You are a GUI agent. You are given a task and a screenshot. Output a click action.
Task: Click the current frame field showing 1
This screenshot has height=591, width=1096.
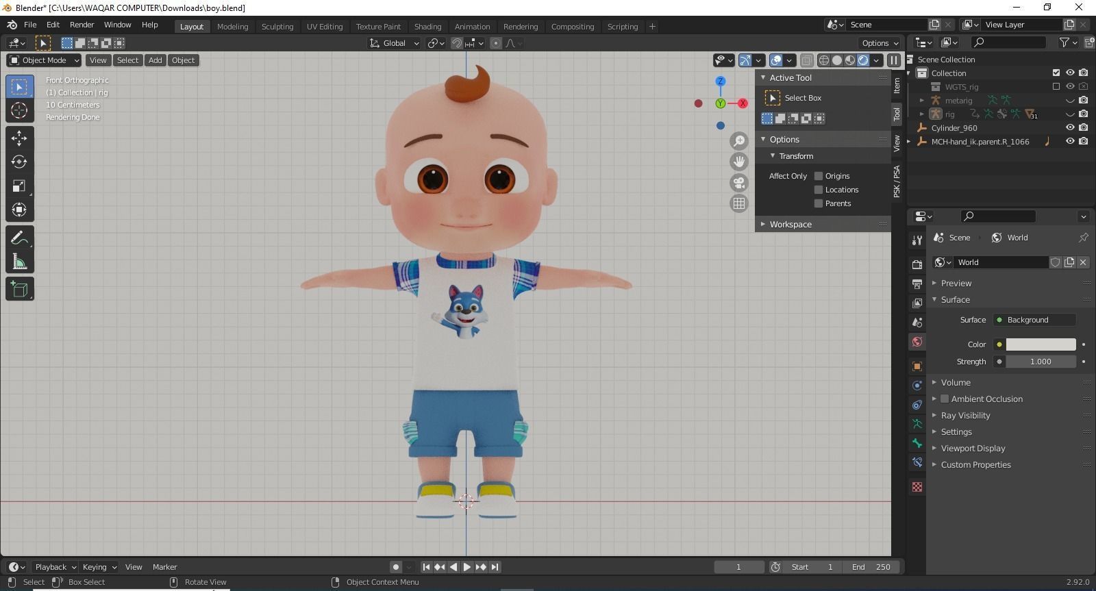pos(738,567)
